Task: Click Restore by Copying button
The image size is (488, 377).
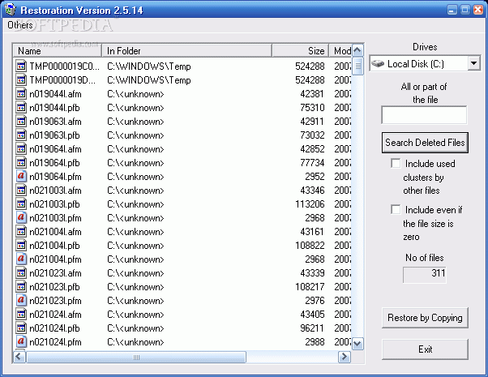Action: 425,318
